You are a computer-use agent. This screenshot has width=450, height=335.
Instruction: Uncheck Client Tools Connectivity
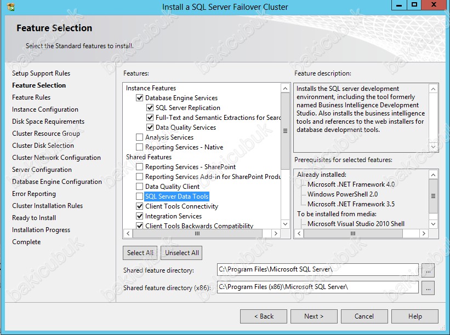[139, 206]
